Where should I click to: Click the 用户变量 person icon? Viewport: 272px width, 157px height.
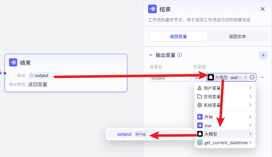[x=199, y=88]
